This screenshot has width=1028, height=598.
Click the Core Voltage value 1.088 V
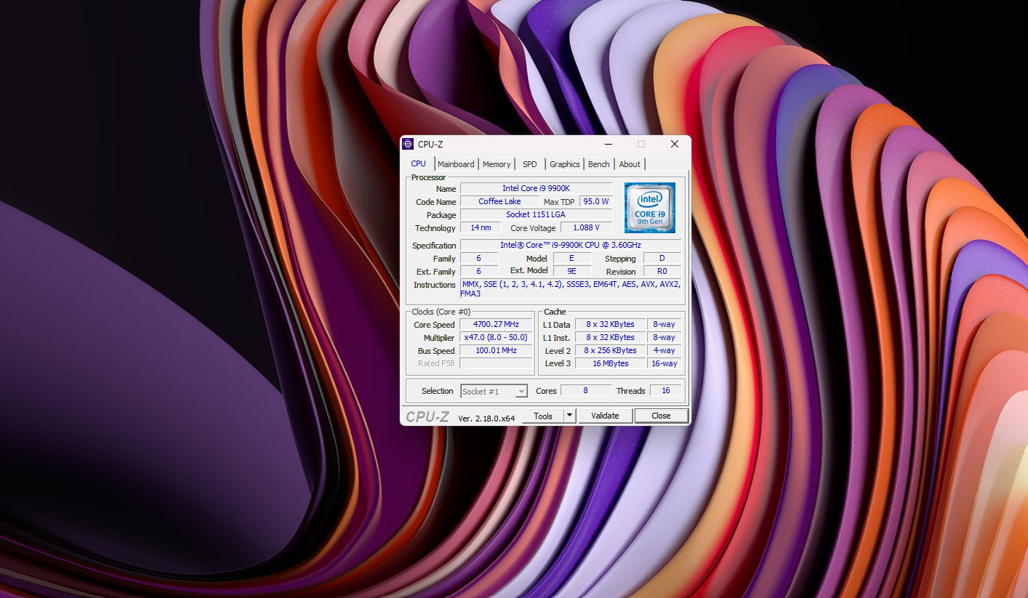(x=586, y=227)
